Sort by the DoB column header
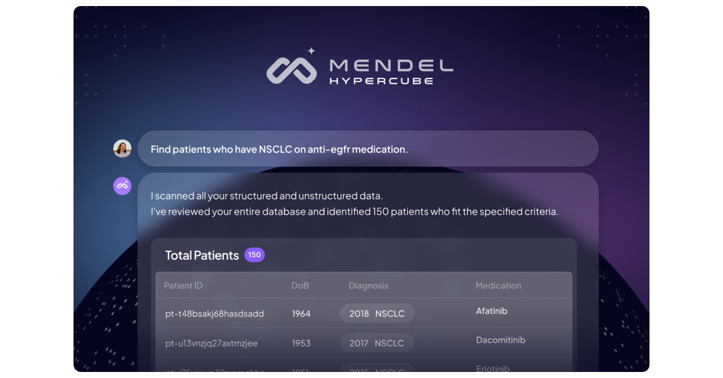723x378 pixels. click(300, 285)
